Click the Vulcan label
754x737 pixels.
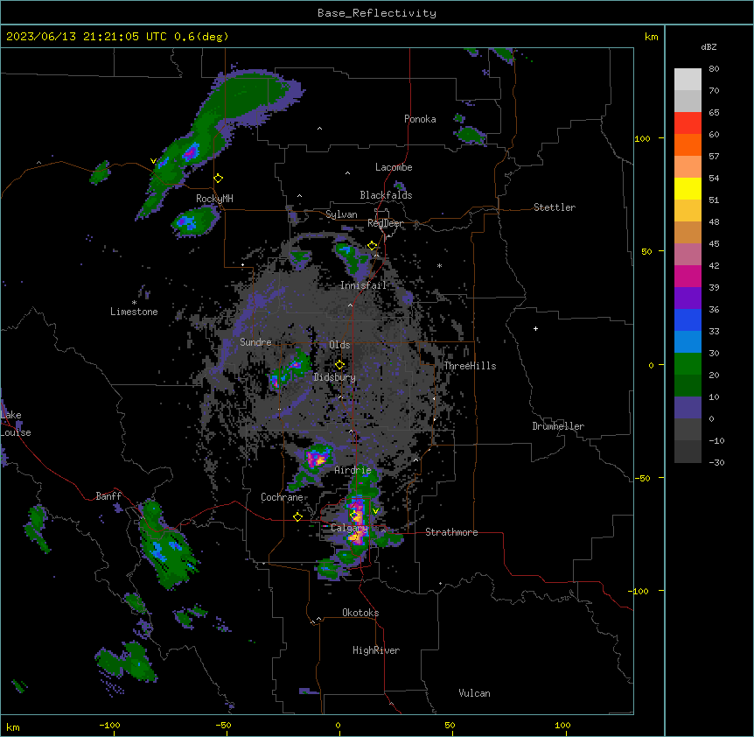[474, 693]
